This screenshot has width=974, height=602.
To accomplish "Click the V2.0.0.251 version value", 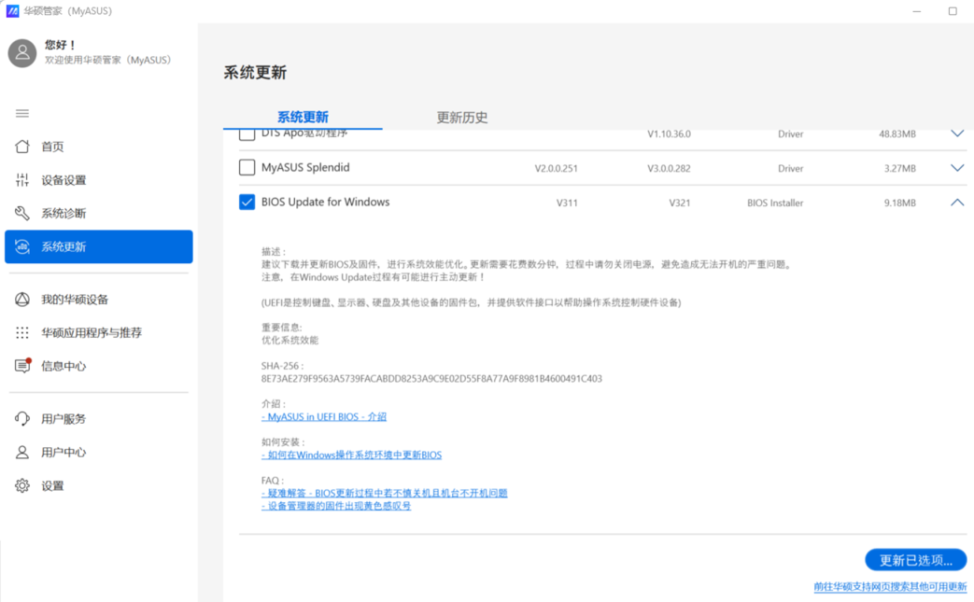I will tap(556, 168).
